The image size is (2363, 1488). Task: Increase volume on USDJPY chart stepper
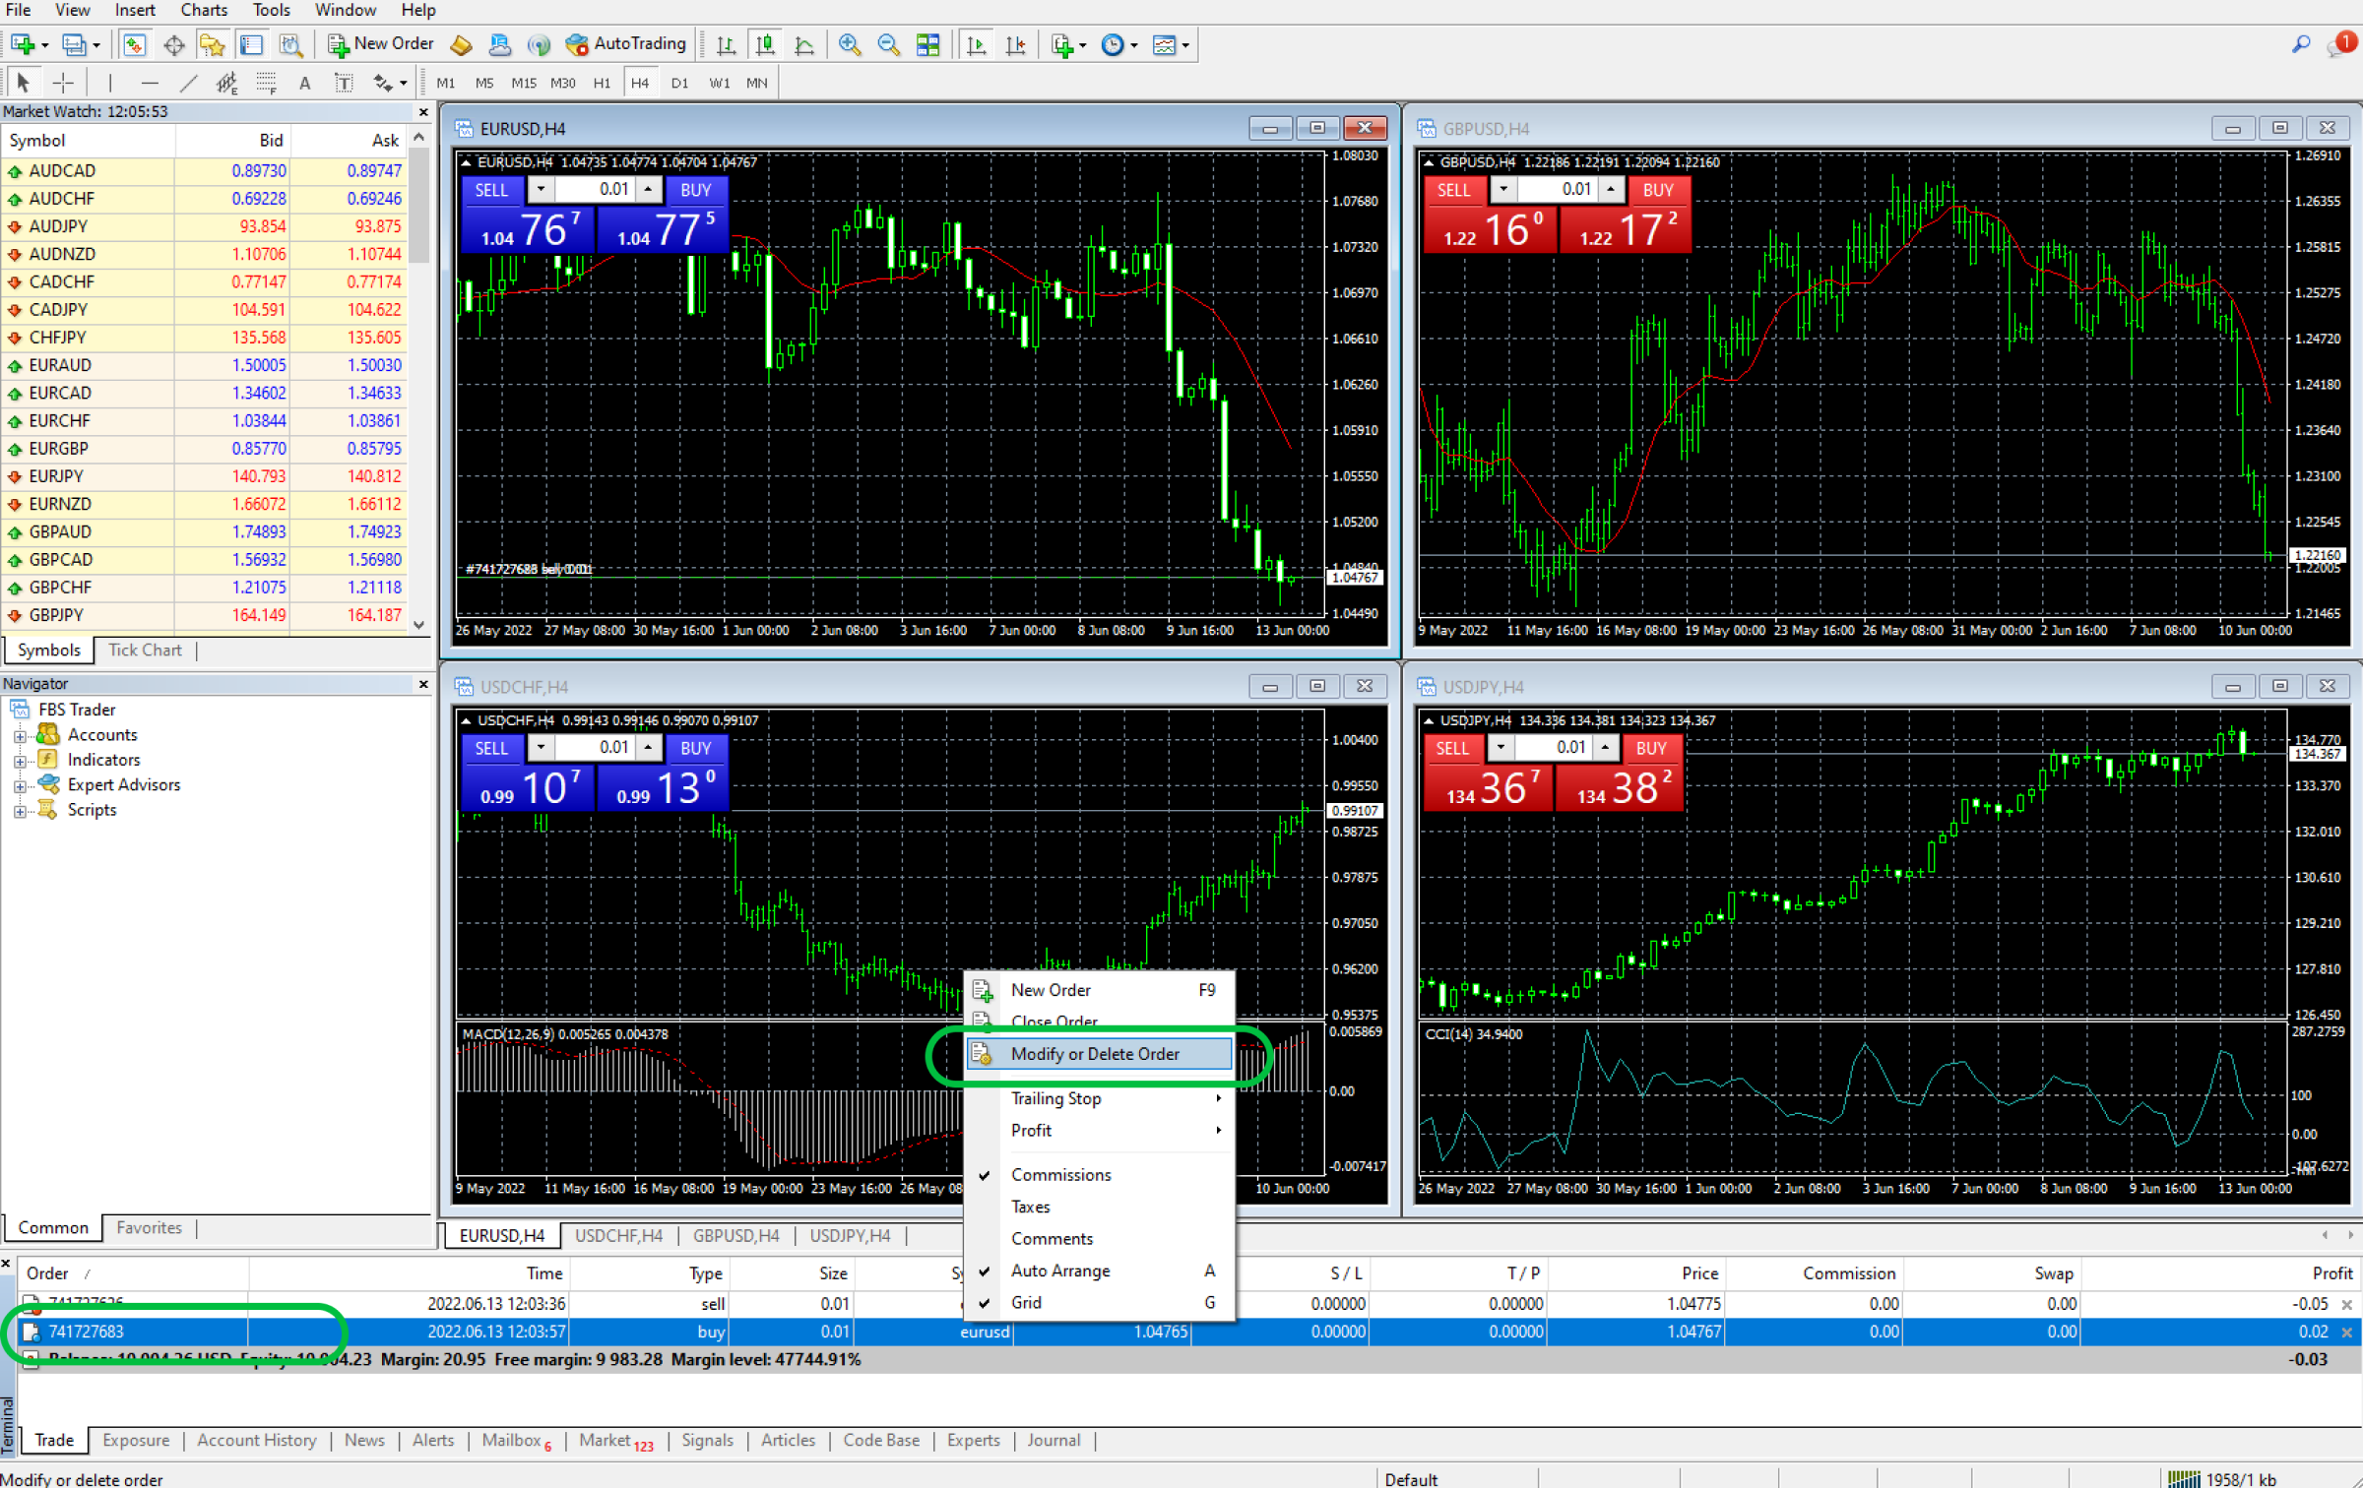1605,748
